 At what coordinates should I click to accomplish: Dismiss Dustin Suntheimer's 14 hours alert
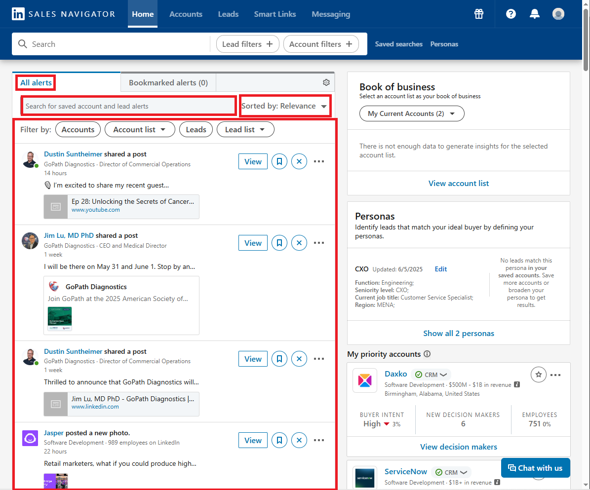[299, 161]
